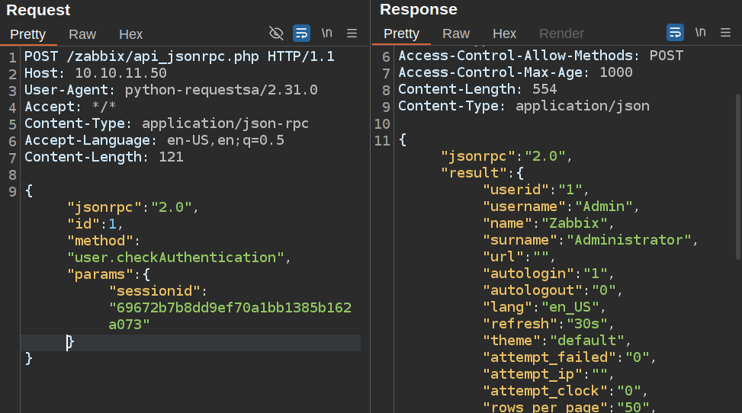Open the request panel hamburger menu
The height and width of the screenshot is (413, 742).
point(352,34)
